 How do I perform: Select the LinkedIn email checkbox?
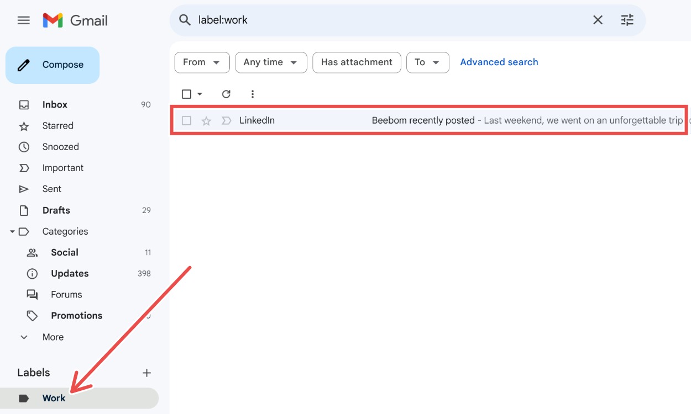coord(186,120)
